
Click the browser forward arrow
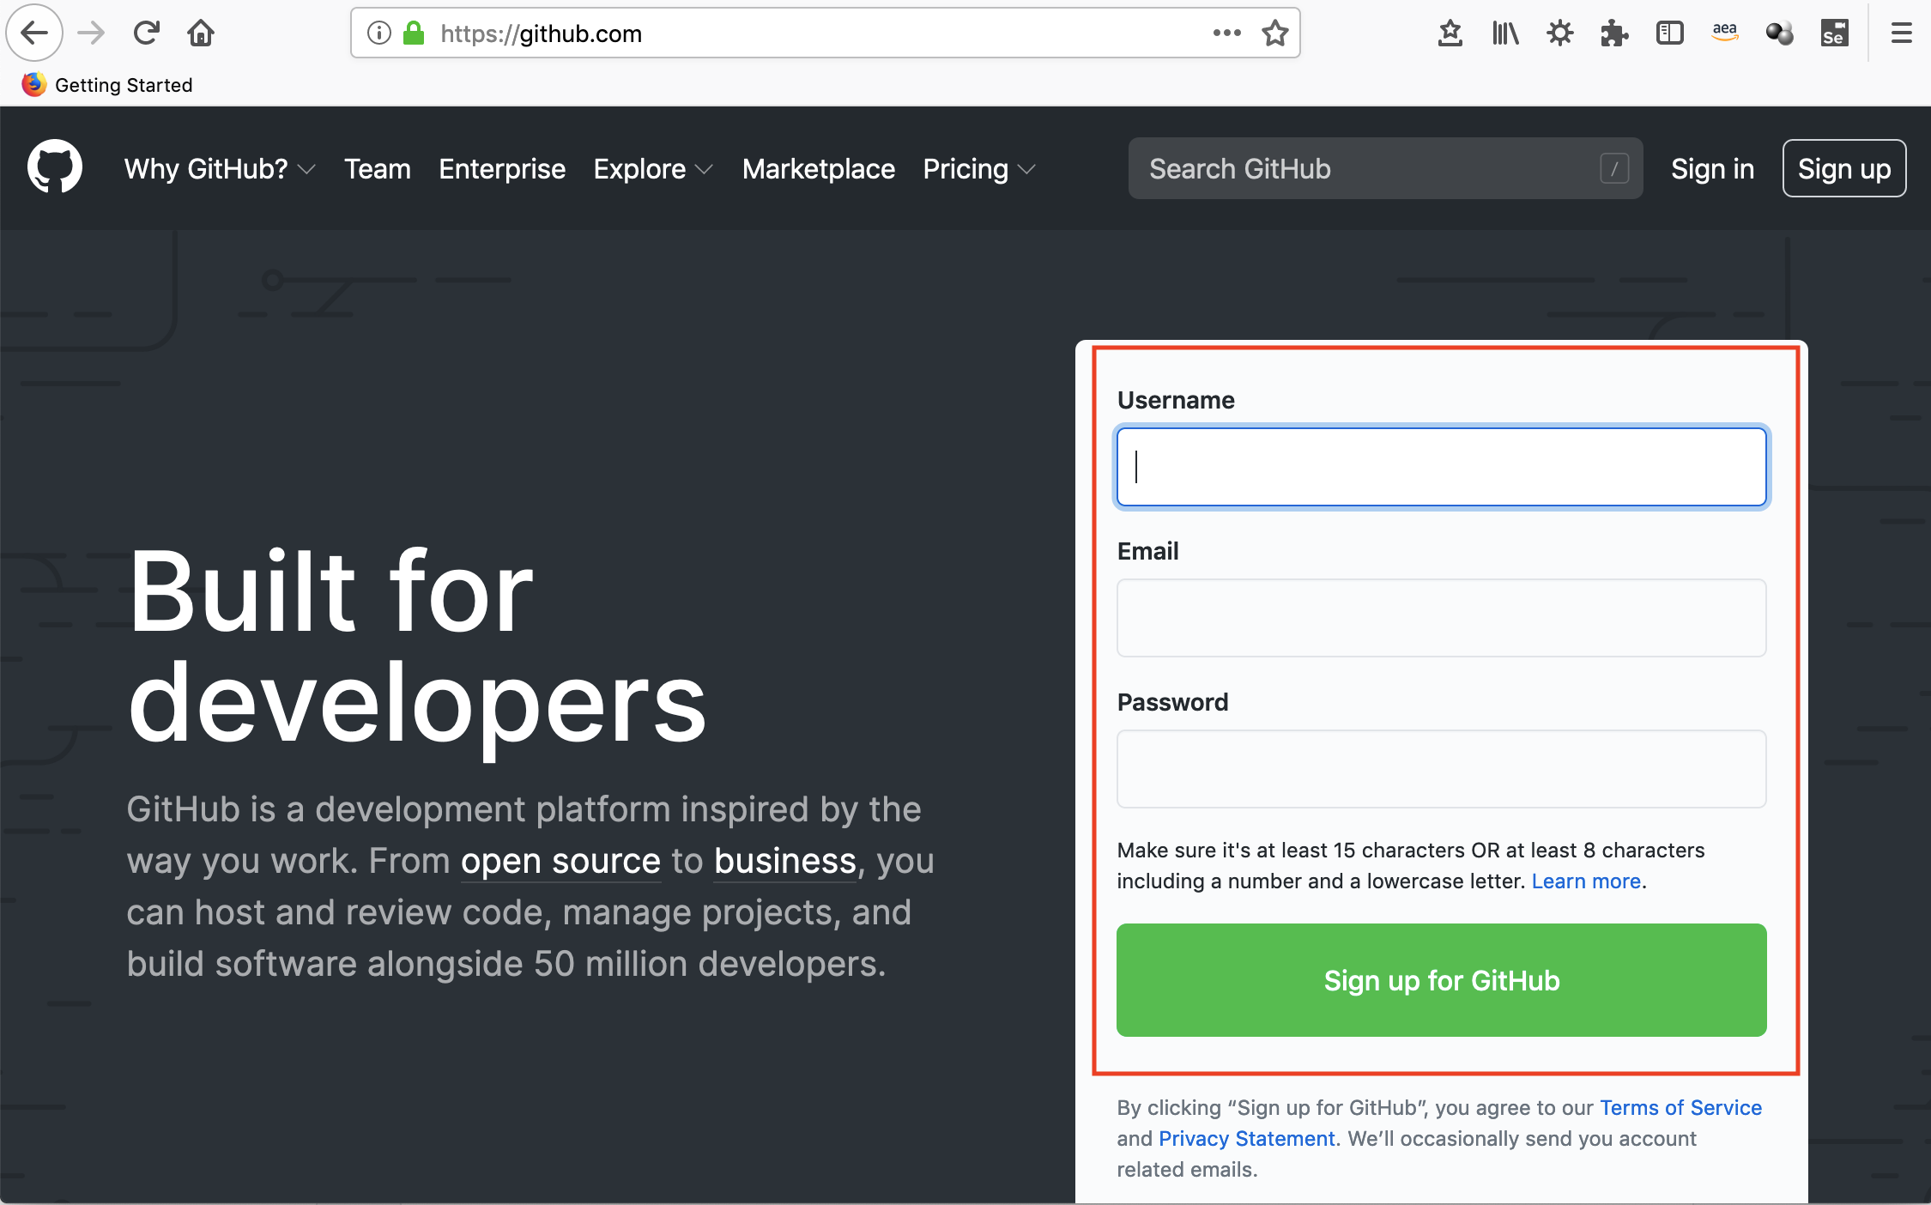(91, 33)
